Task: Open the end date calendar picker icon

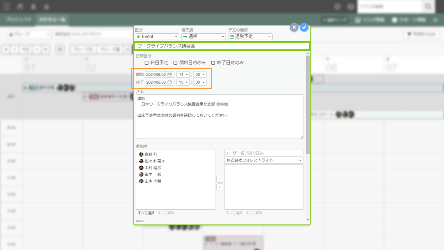Action: 170,82
